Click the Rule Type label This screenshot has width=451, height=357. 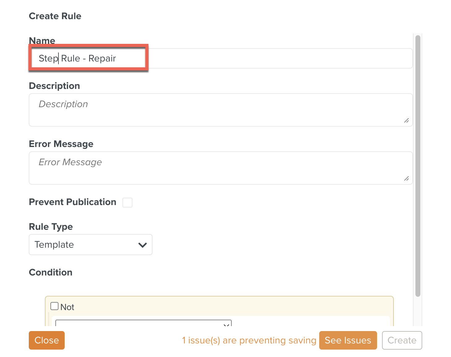[x=51, y=227]
